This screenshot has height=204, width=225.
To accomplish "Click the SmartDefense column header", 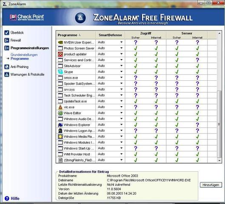I will (x=110, y=35).
